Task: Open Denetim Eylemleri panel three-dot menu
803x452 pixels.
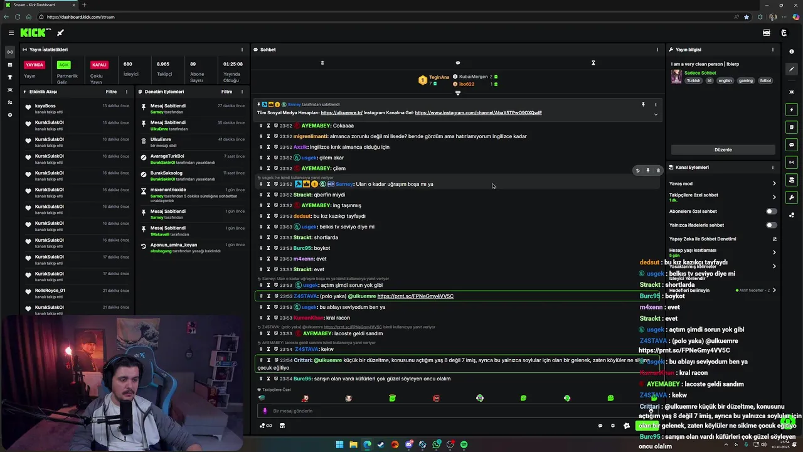Action: click(242, 92)
